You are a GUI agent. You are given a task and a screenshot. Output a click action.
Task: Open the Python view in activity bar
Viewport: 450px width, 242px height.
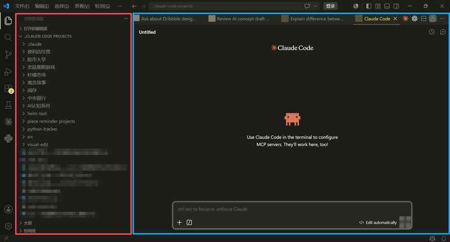click(8, 138)
